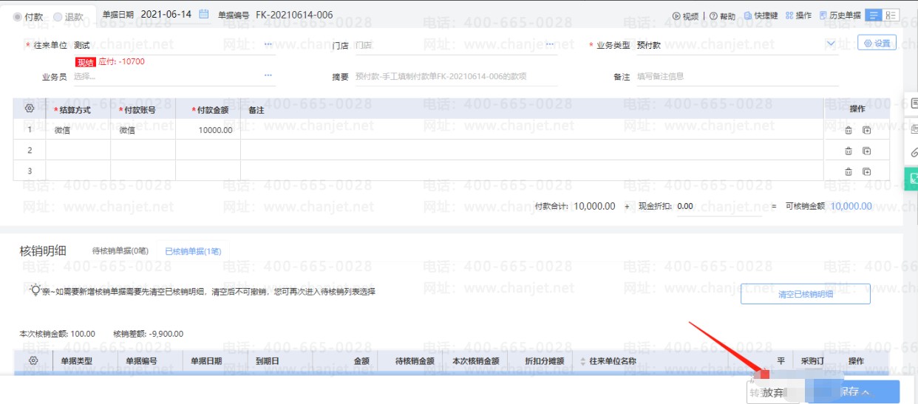Switch to list layout view
Image resolution: width=918 pixels, height=404 pixels.
(x=874, y=16)
